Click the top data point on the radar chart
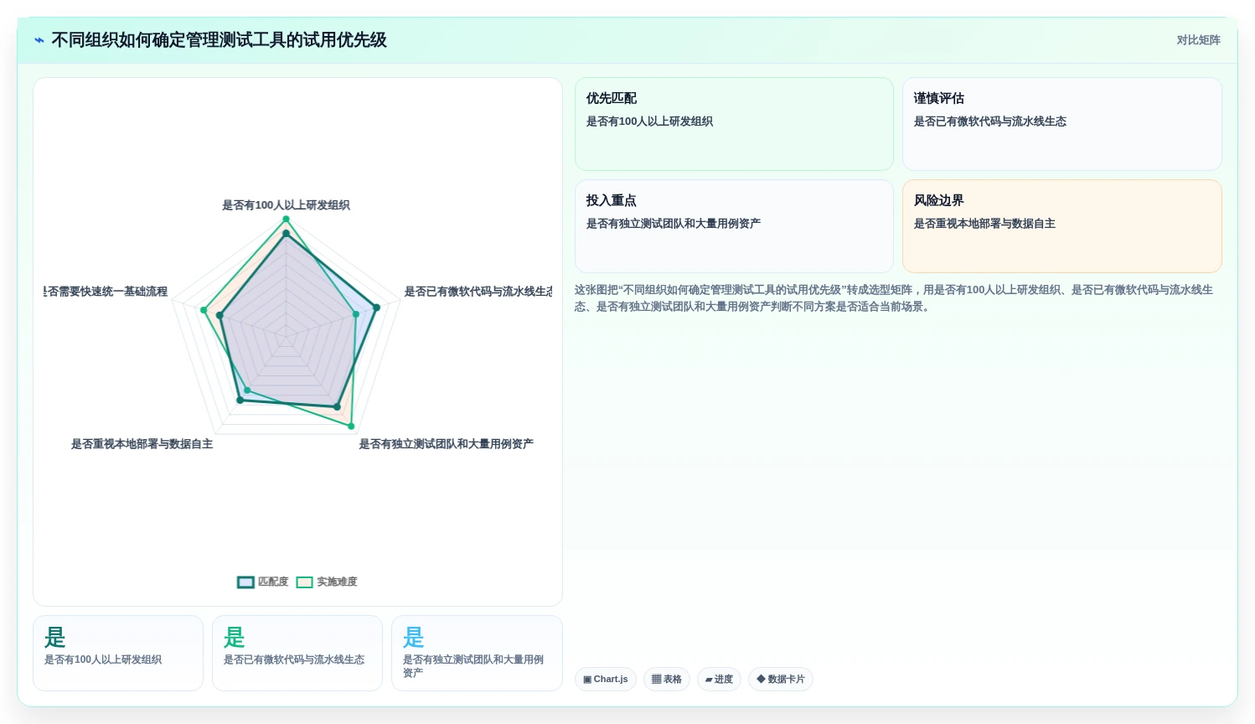The width and height of the screenshot is (1255, 724). point(286,220)
